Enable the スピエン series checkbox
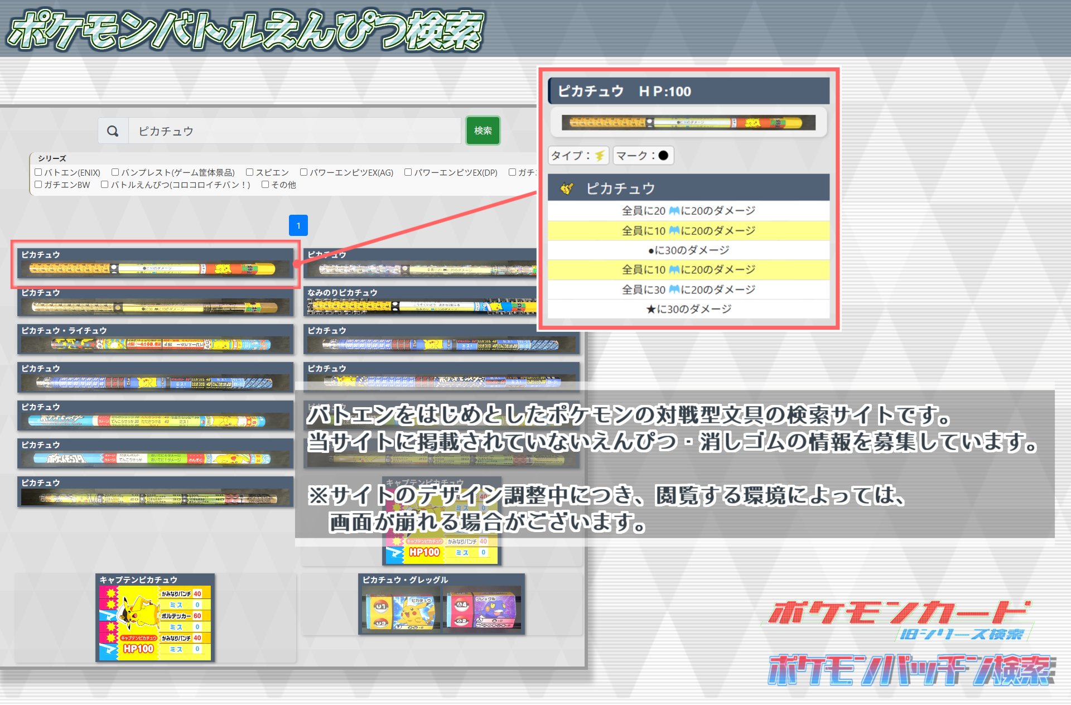 click(x=250, y=172)
